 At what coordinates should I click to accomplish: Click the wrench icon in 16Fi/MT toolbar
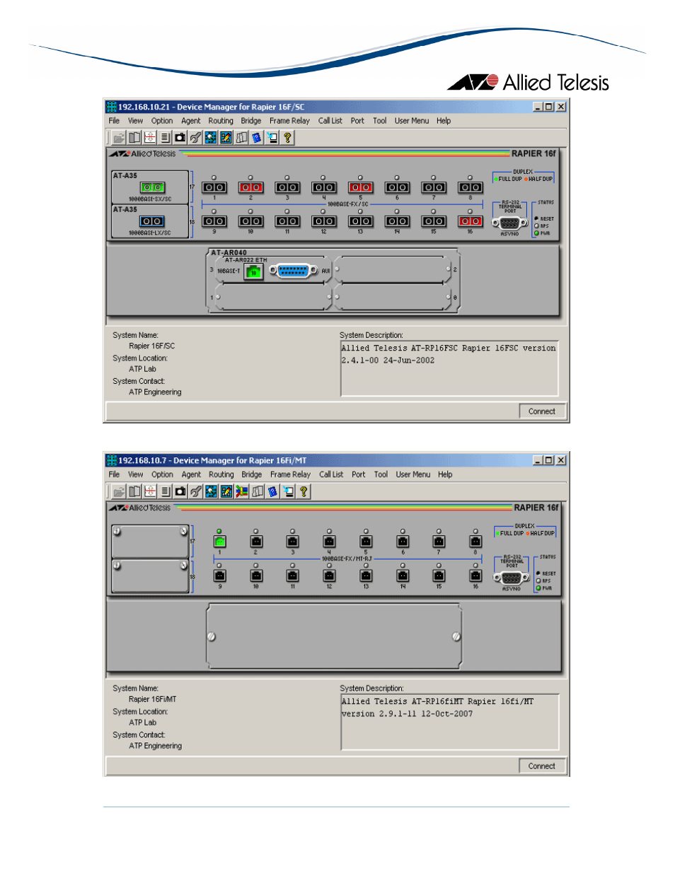(195, 491)
